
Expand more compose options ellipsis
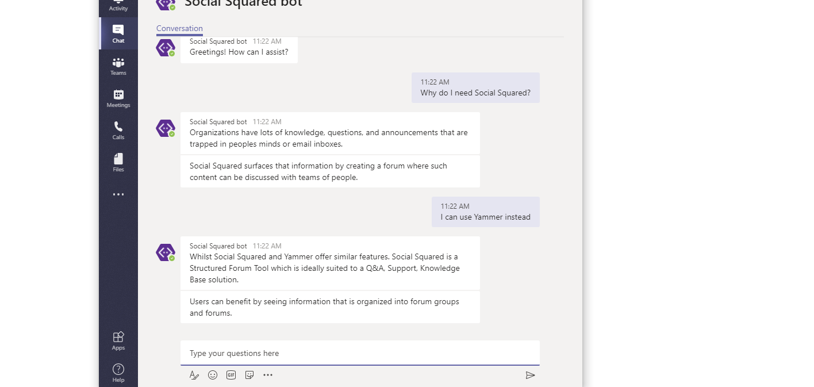(268, 375)
